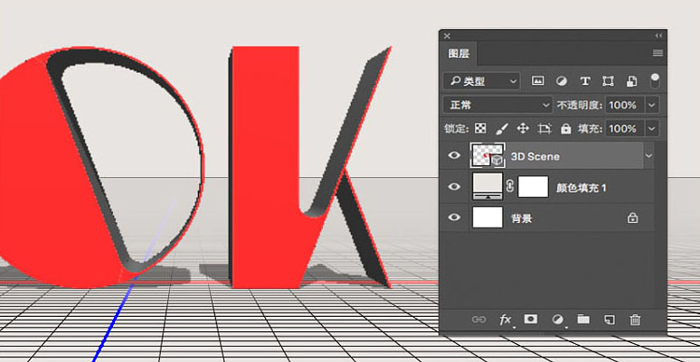This screenshot has height=362, width=700.
Task: Add a layer style with fx icon
Action: [506, 320]
